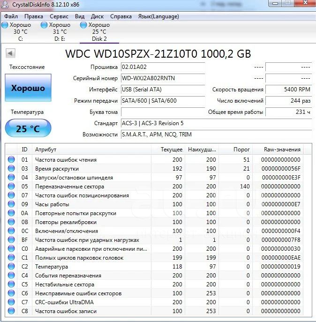The width and height of the screenshot is (316, 322).
Task: Click the transfer mode field SATA/600 | SATA/600
Action: point(163,101)
